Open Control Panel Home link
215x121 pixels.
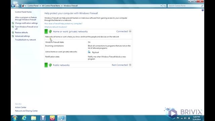[23, 12]
